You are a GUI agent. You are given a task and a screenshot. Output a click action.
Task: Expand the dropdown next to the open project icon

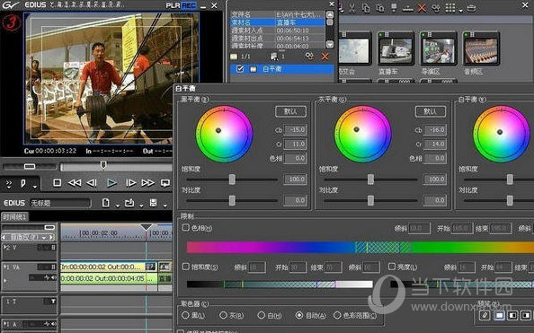pos(141,206)
